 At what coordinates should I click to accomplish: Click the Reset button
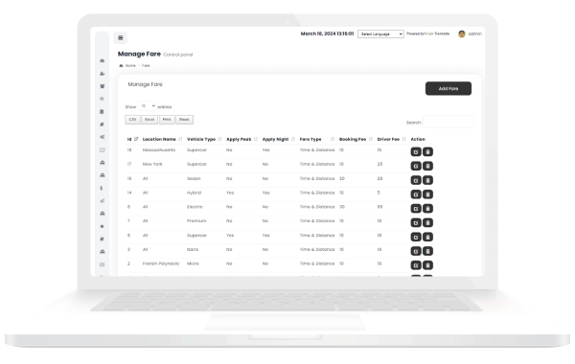coord(184,120)
